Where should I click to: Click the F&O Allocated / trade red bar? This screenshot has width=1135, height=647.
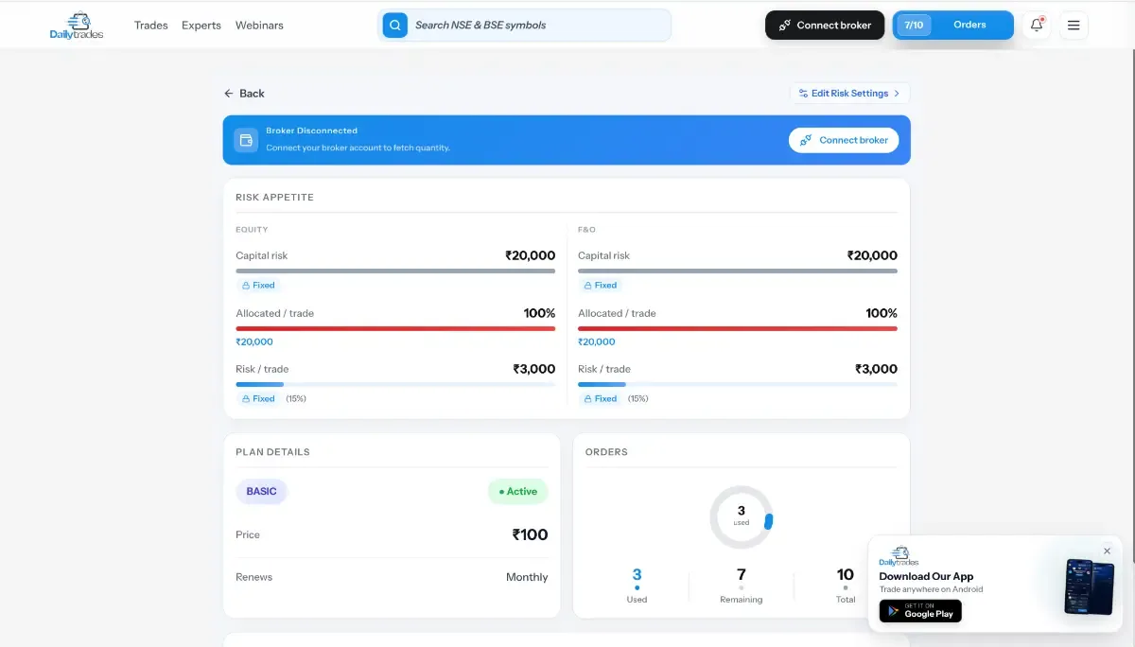[x=738, y=329]
